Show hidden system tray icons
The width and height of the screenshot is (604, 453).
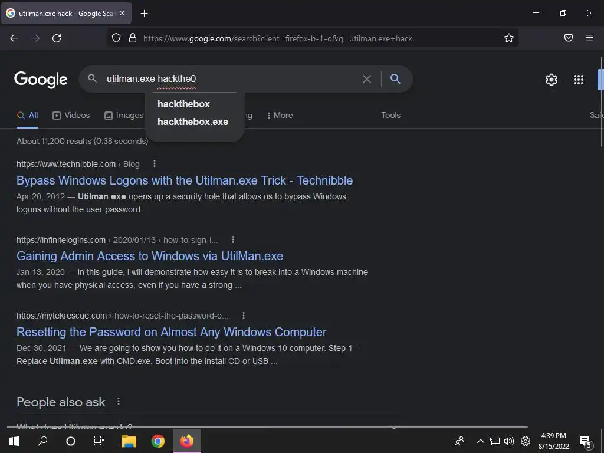480,441
